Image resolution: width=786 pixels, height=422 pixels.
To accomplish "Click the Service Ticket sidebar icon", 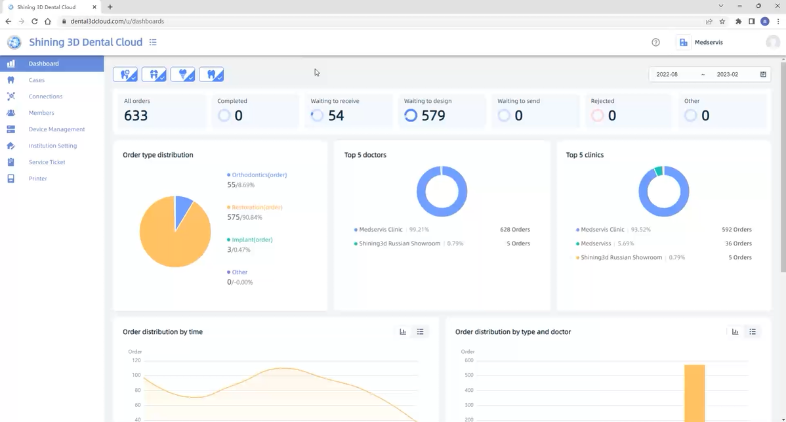I will click(x=10, y=162).
